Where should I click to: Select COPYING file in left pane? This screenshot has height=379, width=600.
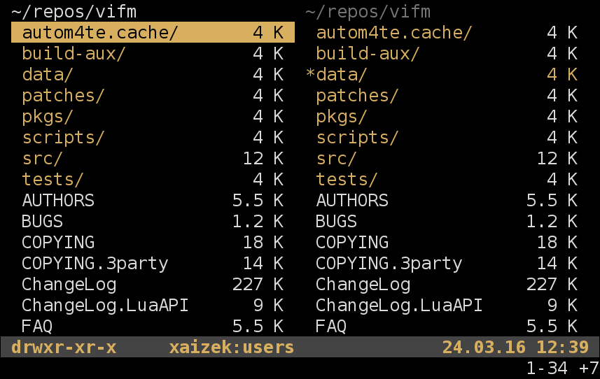point(153,242)
